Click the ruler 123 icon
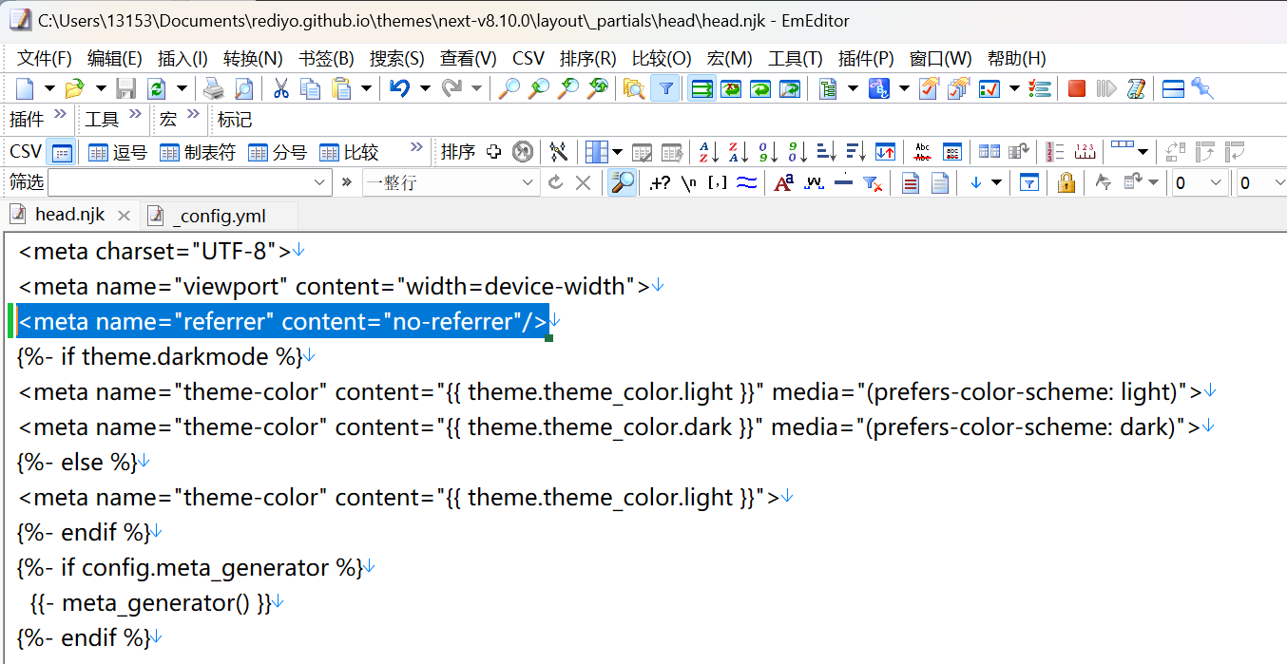Image resolution: width=1287 pixels, height=664 pixels. pyautogui.click(x=1085, y=152)
